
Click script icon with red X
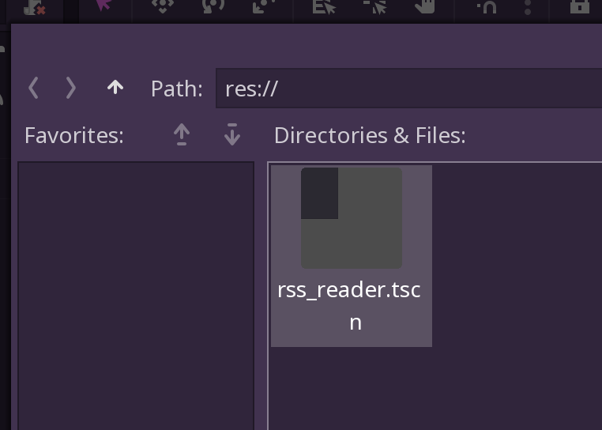click(x=35, y=7)
